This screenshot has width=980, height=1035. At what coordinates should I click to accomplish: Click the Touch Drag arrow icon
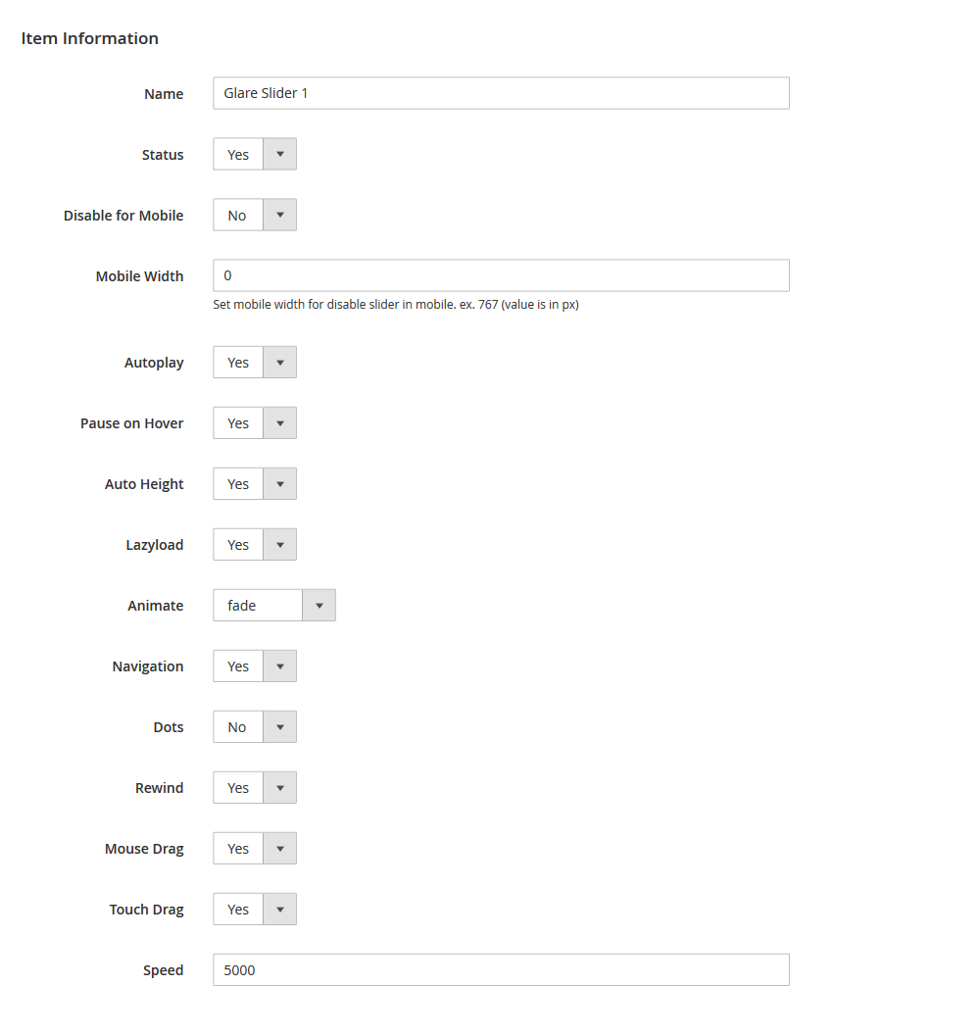280,910
